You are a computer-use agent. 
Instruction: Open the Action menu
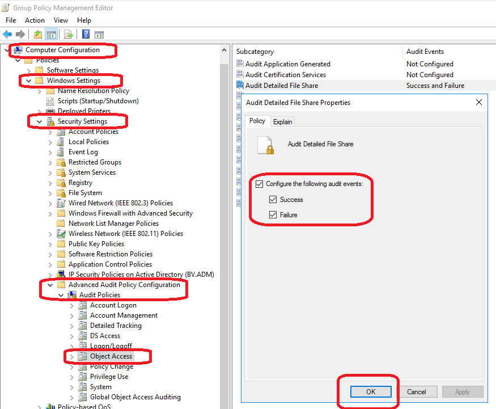[35, 20]
